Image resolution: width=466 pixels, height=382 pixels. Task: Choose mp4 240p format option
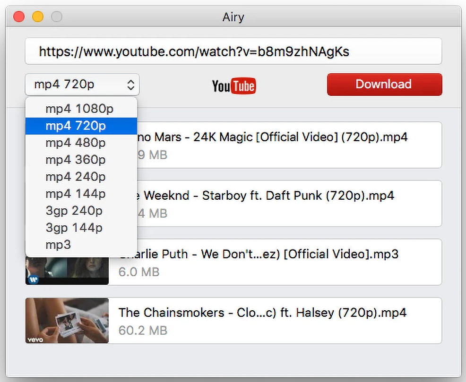(x=81, y=177)
